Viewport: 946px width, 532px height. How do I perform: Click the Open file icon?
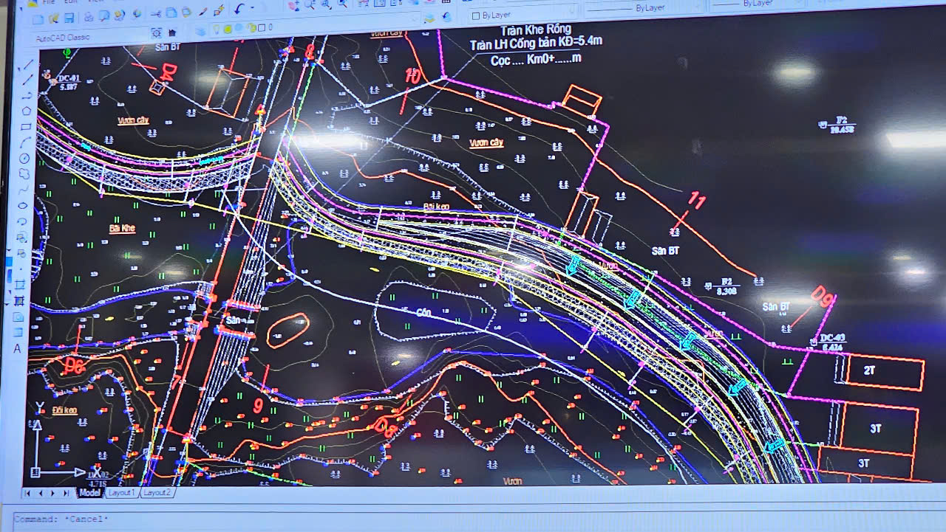[52, 17]
